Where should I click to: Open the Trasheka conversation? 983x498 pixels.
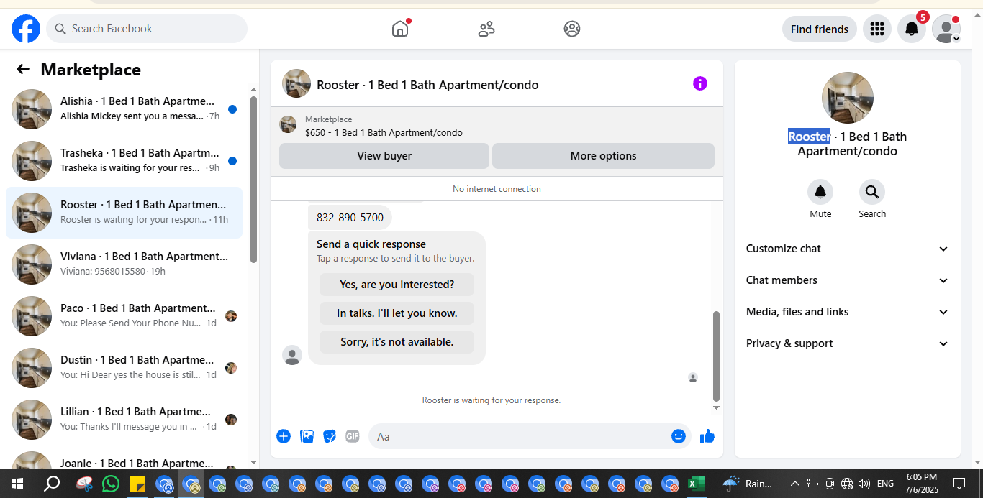pyautogui.click(x=124, y=161)
